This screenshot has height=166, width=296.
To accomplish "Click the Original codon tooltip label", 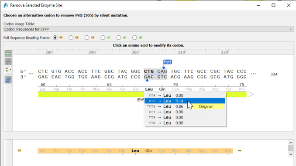I will pyautogui.click(x=206, y=106).
